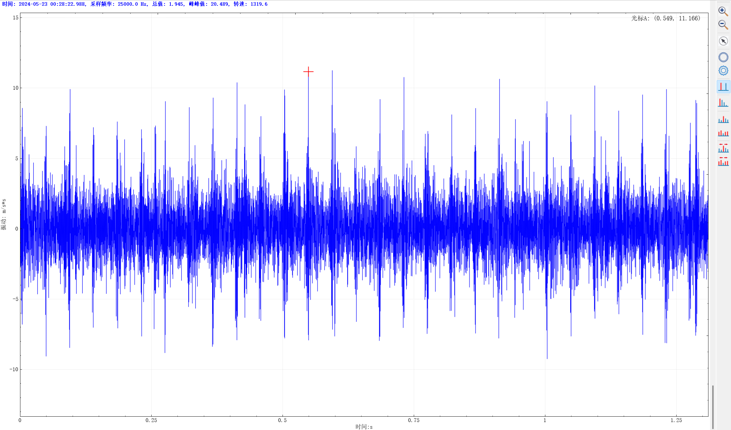Screen dimensions: 731x430
Task: Click the x-axis tick label 0.75
Action: 414,420
